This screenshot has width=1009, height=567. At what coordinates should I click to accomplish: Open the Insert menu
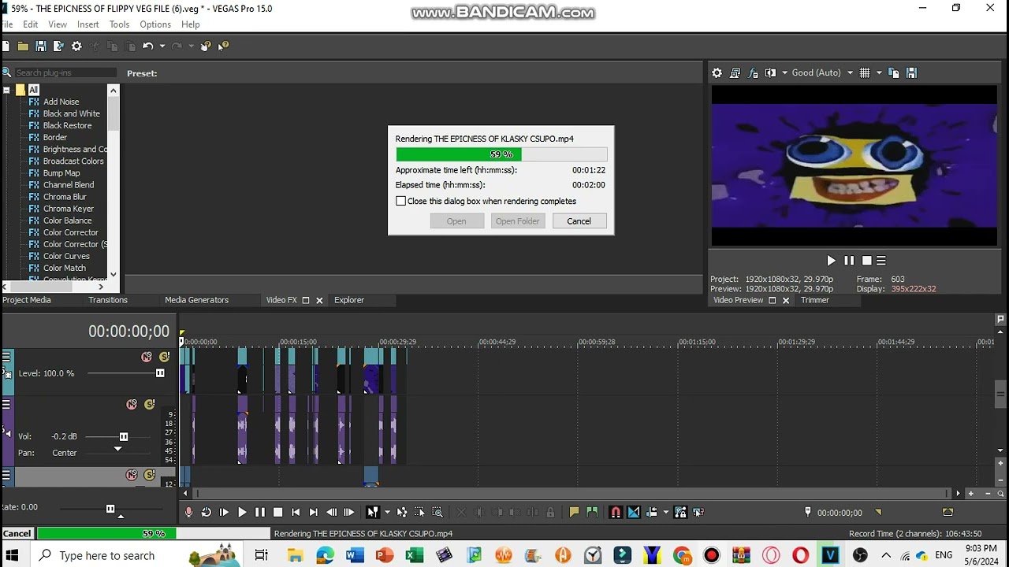tap(88, 24)
